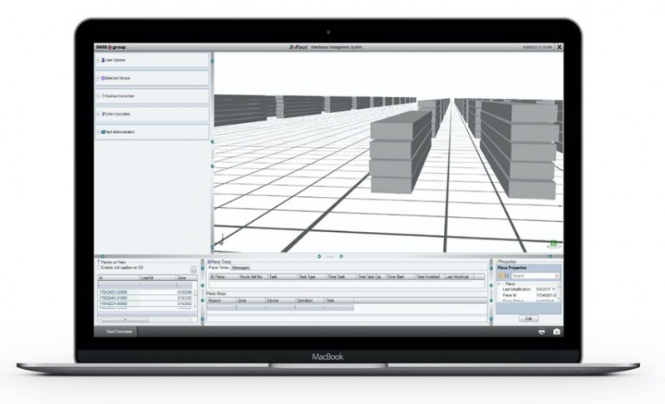
Task: Click the green icon in 3D view corner
Action: [x=552, y=244]
